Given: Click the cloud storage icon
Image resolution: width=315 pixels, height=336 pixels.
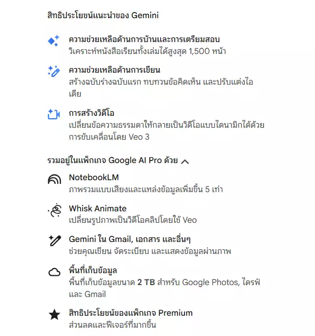Looking at the screenshot, I should (x=54, y=272).
